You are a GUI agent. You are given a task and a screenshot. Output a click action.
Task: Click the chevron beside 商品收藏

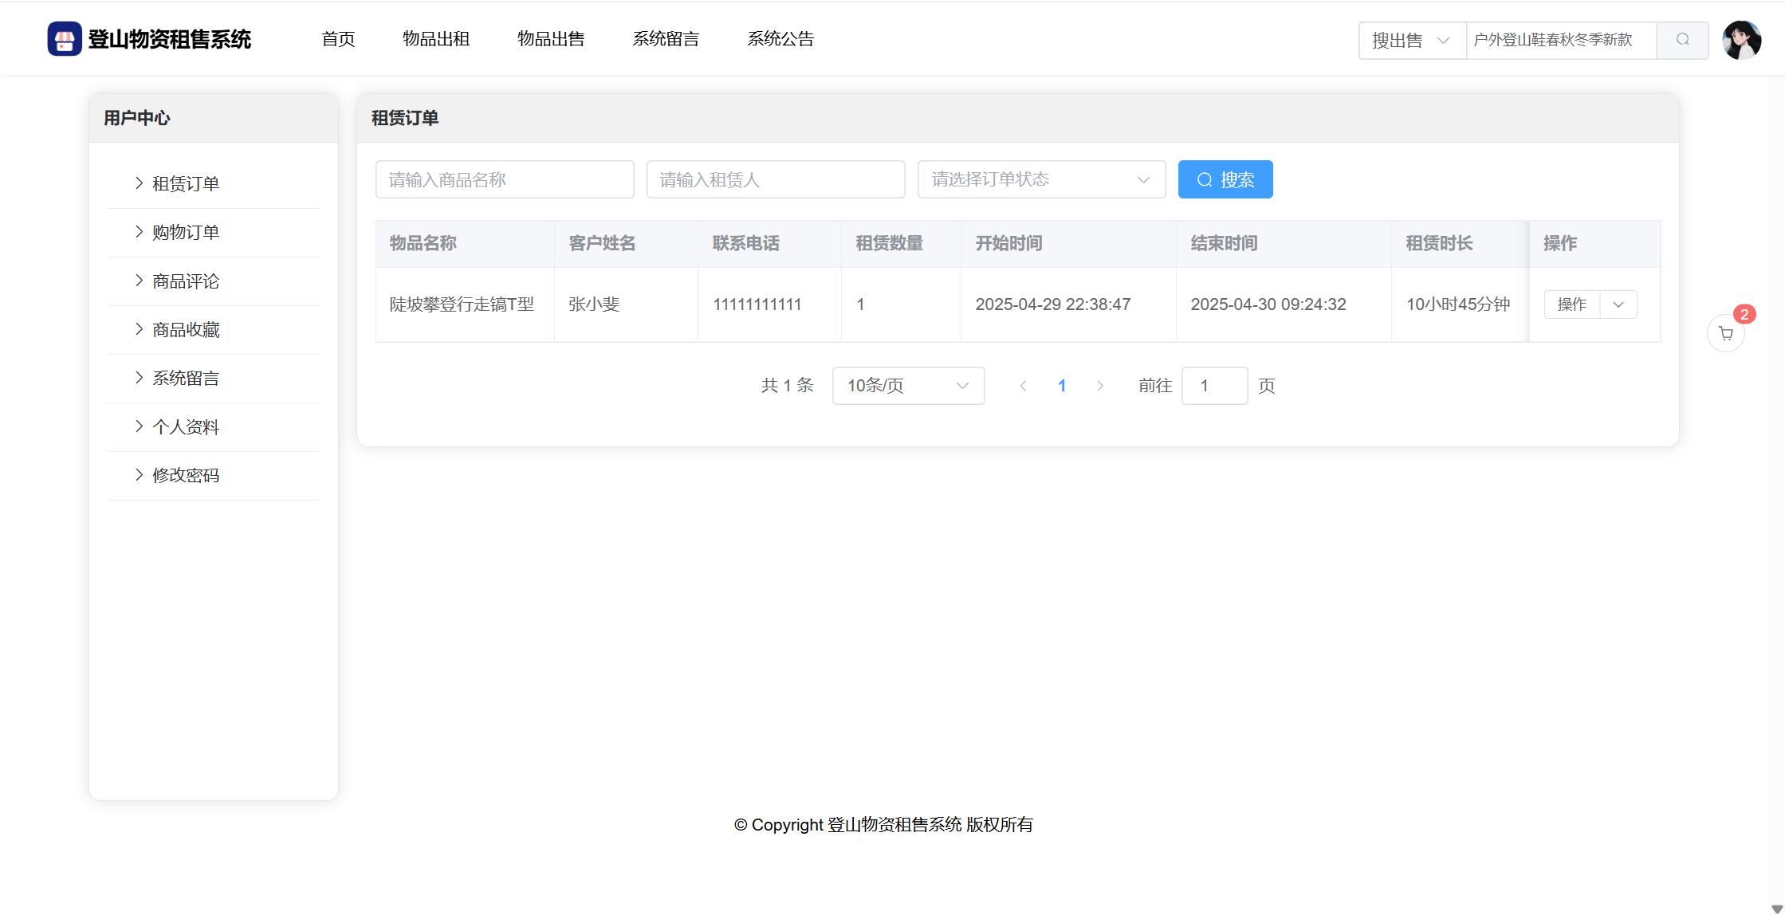[x=140, y=329]
